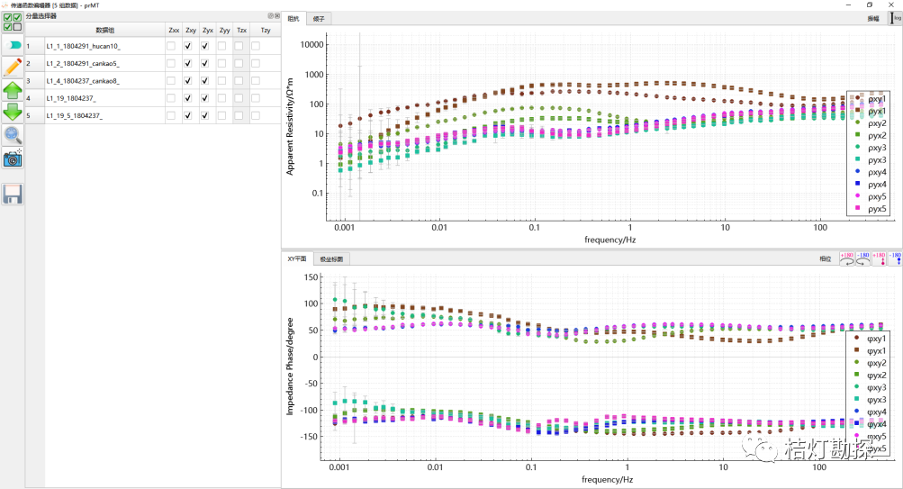Screen dimensions: 903x489
Task: Click the Tzy column header
Action: pos(266,30)
